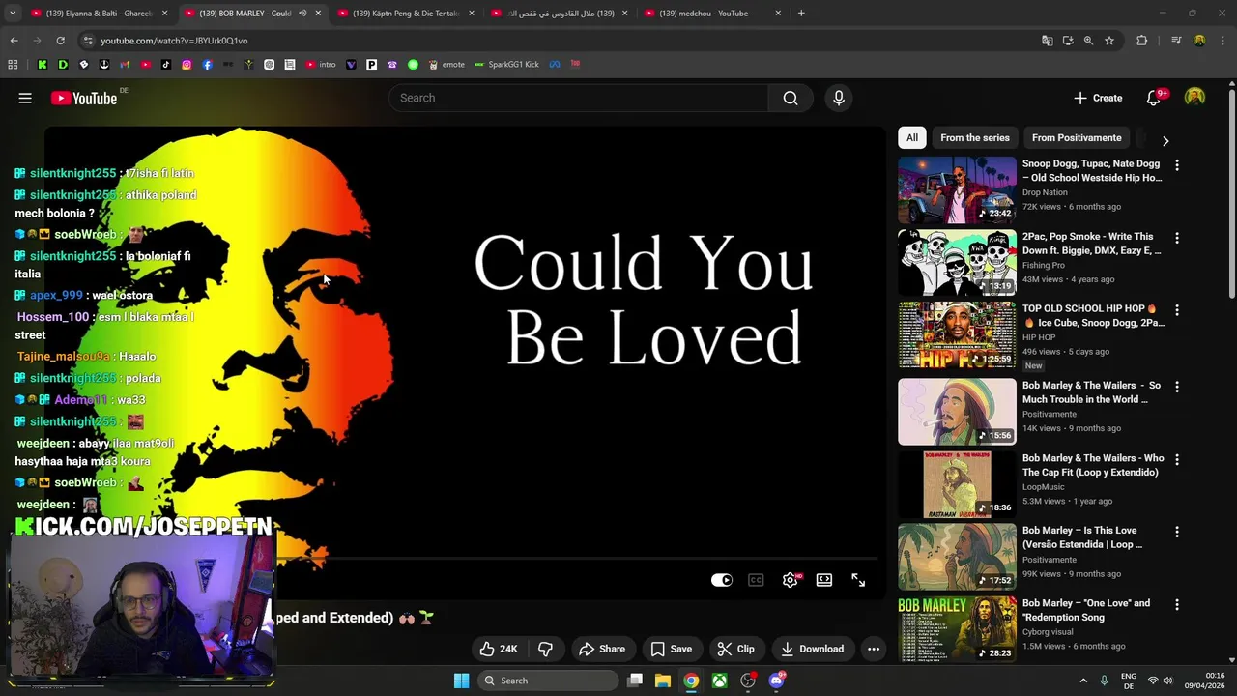Open more actions ellipsis below video
Screen dimensions: 1237x696
coord(874,649)
